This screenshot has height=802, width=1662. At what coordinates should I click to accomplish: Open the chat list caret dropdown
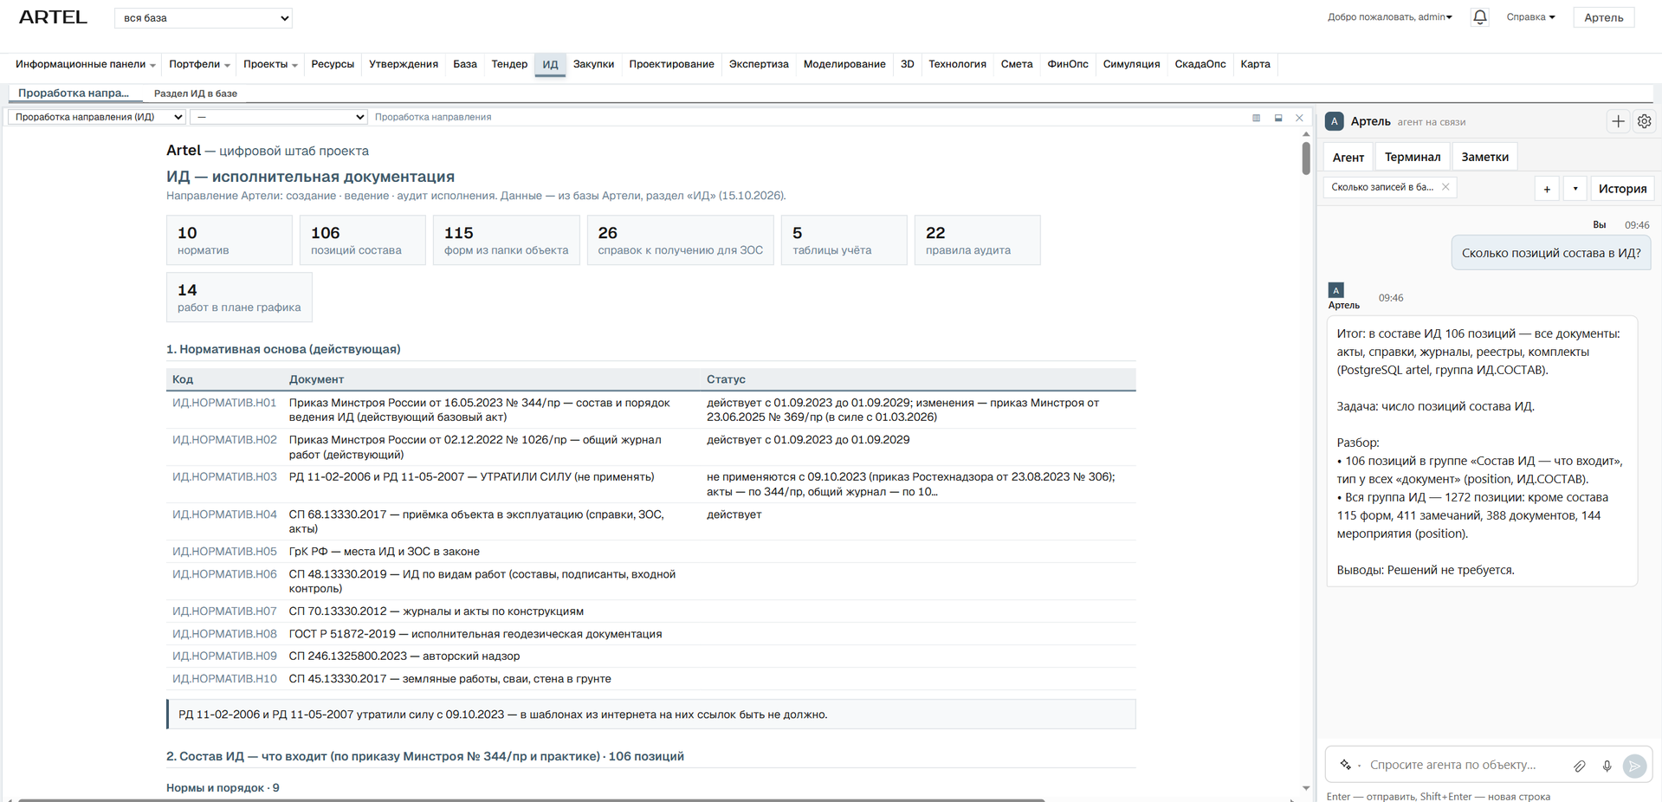pos(1575,189)
